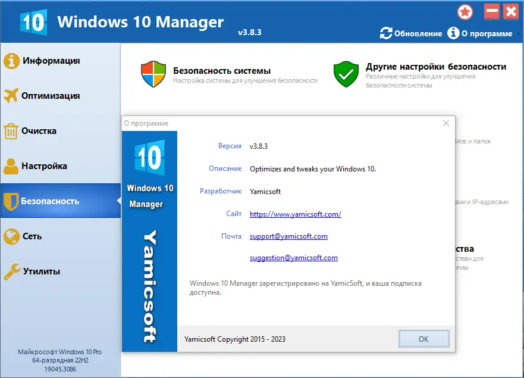Click the Cleanup trash bin icon
524x378 pixels.
11,131
